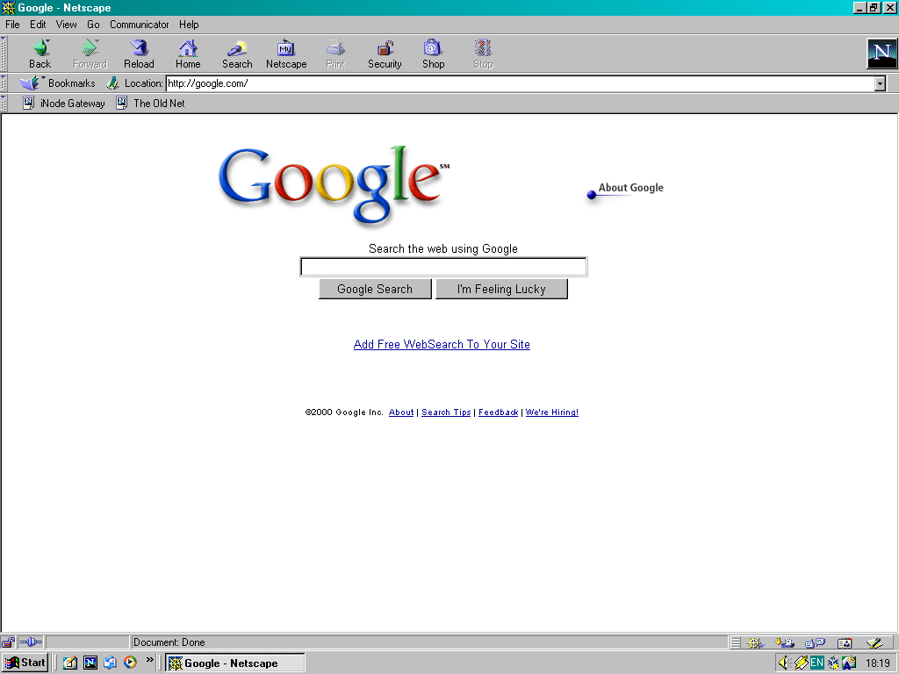The width and height of the screenshot is (899, 674).
Task: Open the Inbox mail component icon
Action: (784, 643)
